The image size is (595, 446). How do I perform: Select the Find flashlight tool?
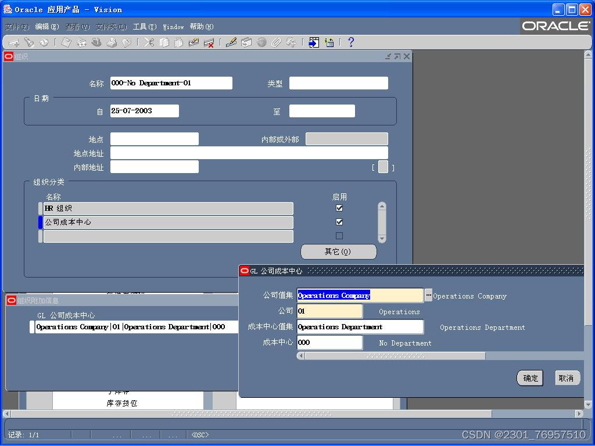coord(30,42)
